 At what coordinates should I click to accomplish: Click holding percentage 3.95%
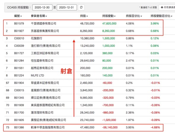point(130,127)
